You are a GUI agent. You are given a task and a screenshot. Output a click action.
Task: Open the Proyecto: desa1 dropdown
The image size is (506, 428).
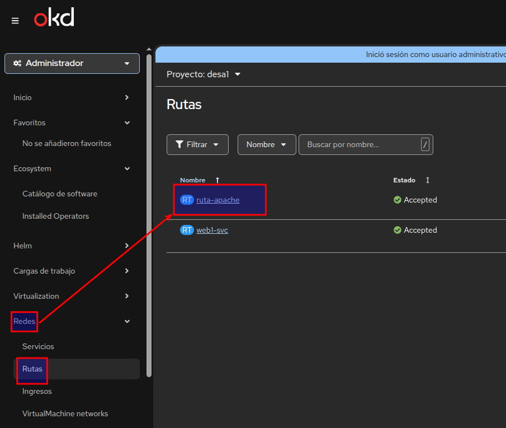tap(204, 74)
